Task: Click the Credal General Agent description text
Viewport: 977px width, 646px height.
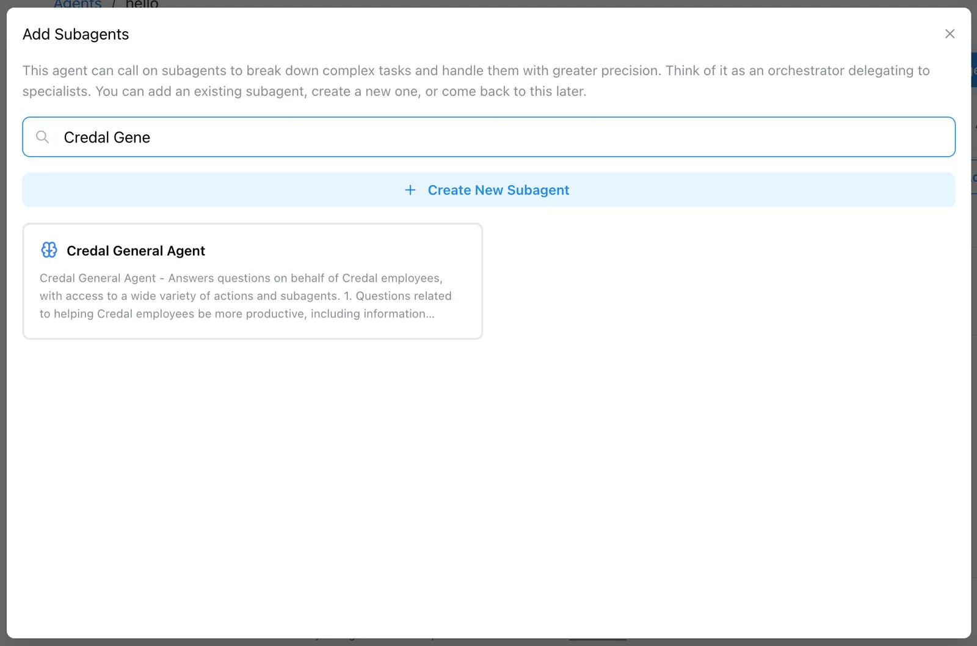Action: pos(245,296)
